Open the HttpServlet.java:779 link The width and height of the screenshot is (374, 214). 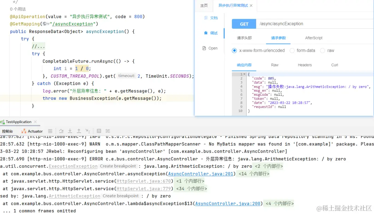click(x=144, y=189)
